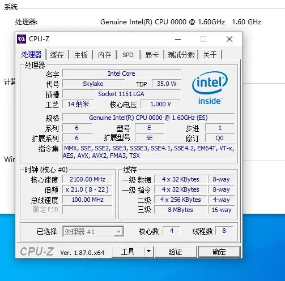Open the SPD tab

tap(128, 55)
